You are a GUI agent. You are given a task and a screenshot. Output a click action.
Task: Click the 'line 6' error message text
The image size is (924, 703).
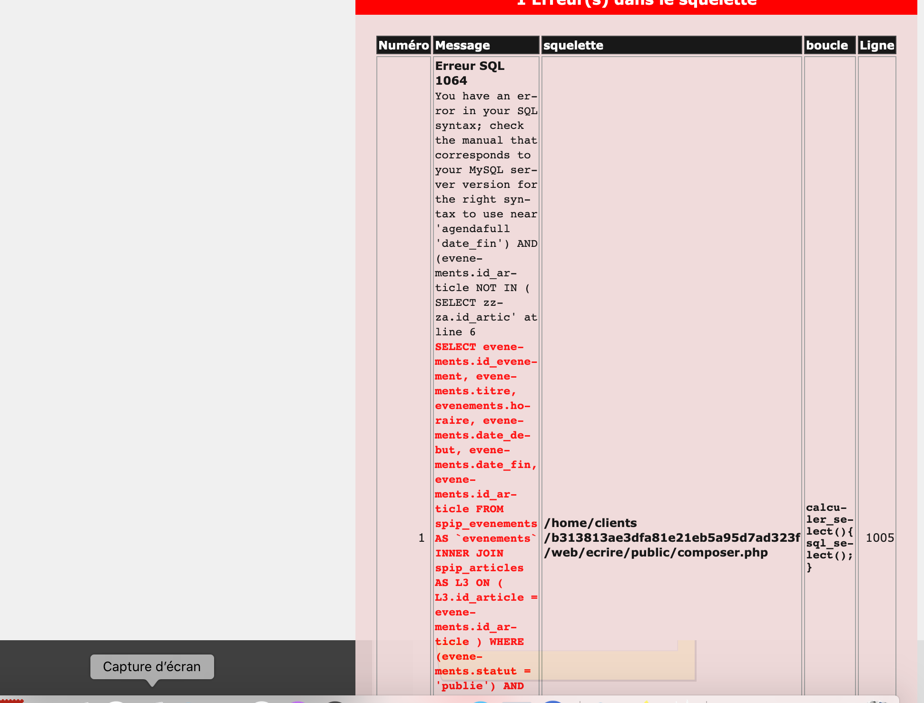pyautogui.click(x=455, y=332)
